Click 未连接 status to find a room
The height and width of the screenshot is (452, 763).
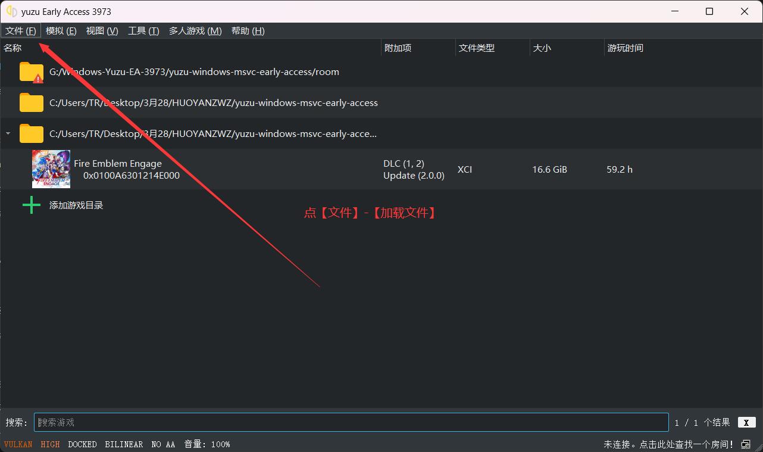(668, 444)
